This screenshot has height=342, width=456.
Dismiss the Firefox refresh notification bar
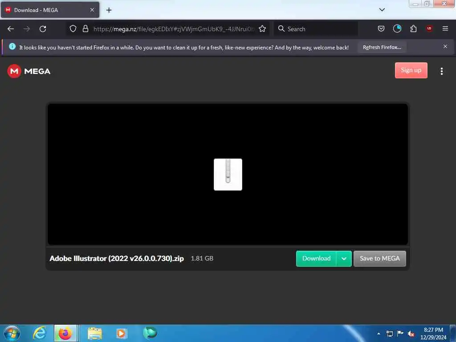[x=445, y=46]
